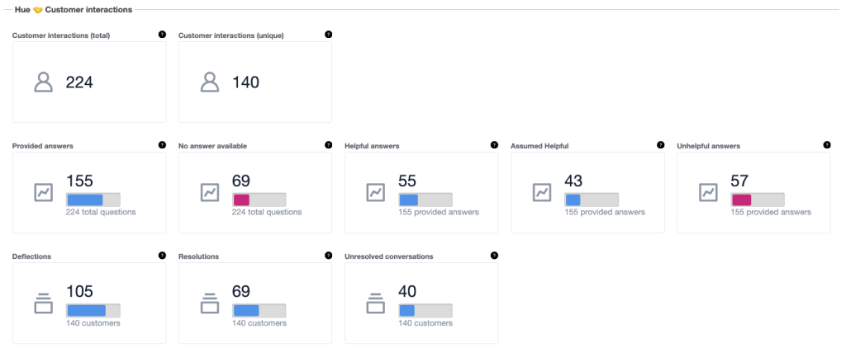Show info icon for Helpful answers
Image resolution: width=846 pixels, height=357 pixels.
point(494,145)
